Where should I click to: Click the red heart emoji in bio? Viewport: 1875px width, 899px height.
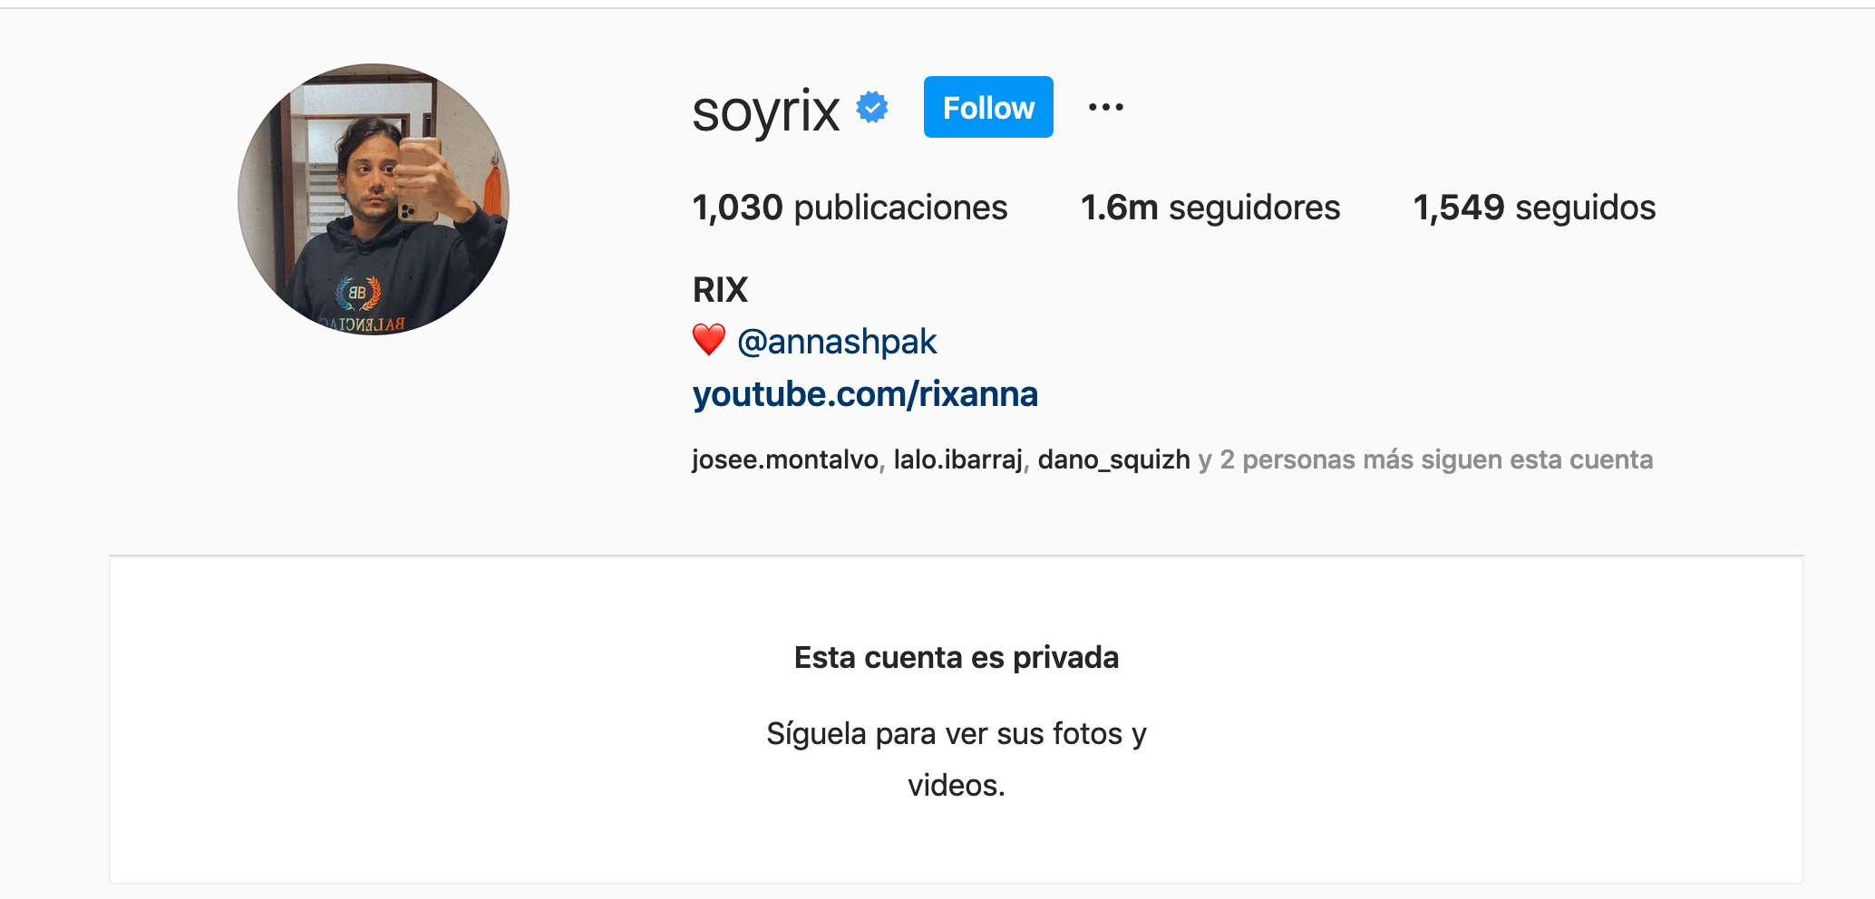(x=709, y=341)
